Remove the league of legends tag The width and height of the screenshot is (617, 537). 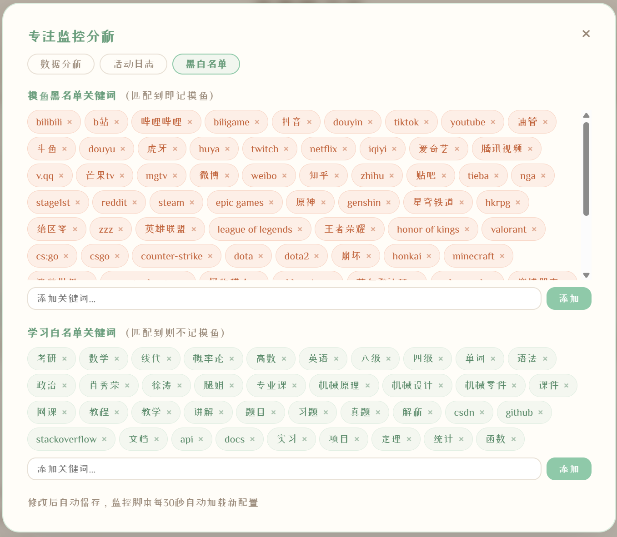[300, 229]
